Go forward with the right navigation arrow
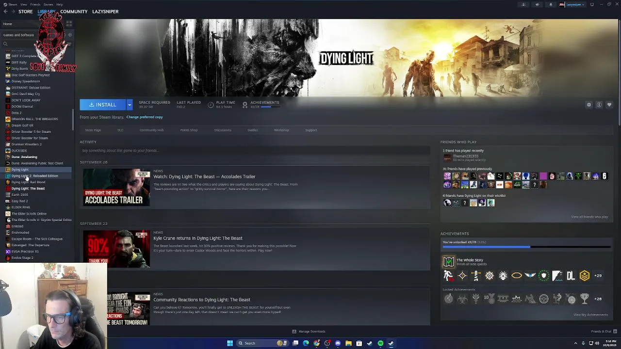Screen dimensions: 621x349 pyautogui.click(x=13, y=12)
